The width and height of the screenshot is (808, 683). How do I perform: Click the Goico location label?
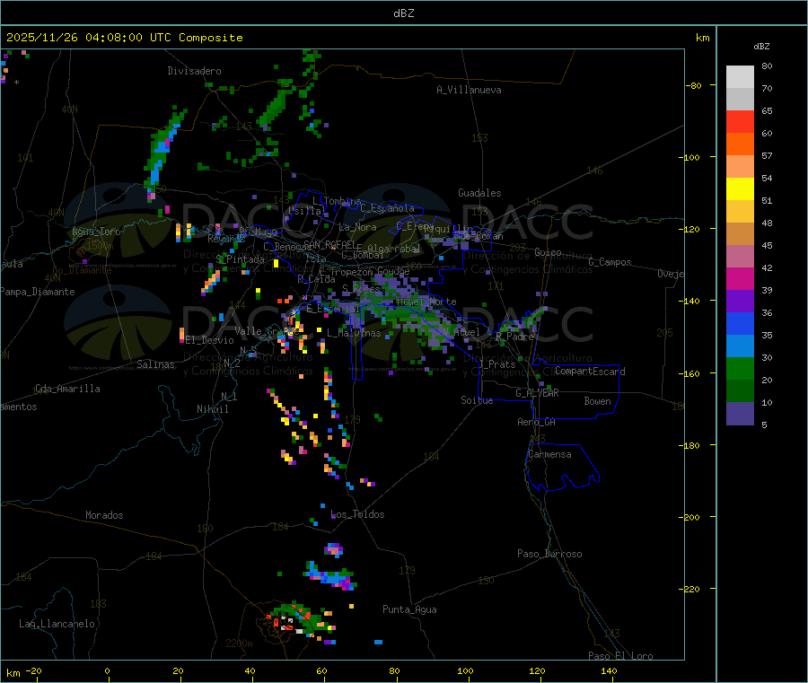pyautogui.click(x=548, y=252)
